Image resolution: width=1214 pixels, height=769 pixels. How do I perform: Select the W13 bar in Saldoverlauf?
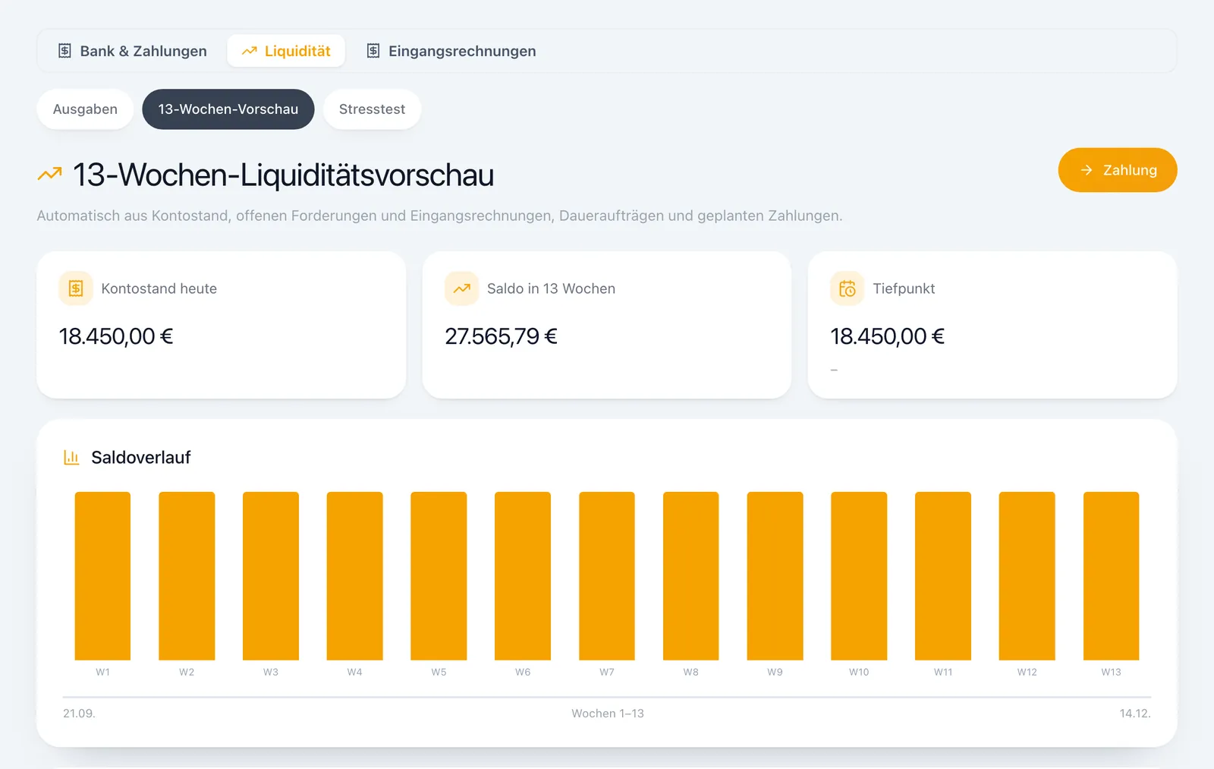1112,576
